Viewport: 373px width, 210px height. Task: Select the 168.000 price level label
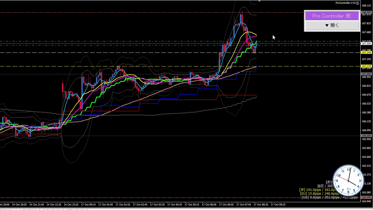tap(366, 12)
